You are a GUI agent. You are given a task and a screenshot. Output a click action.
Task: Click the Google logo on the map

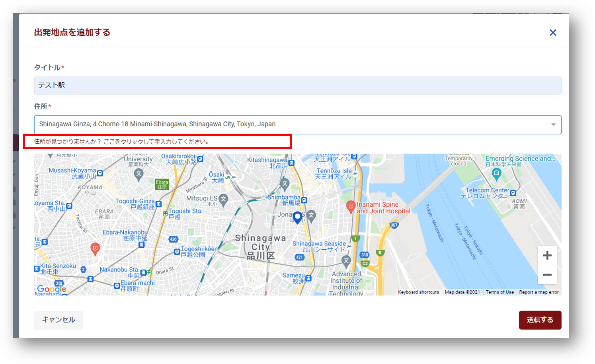pyautogui.click(x=51, y=289)
